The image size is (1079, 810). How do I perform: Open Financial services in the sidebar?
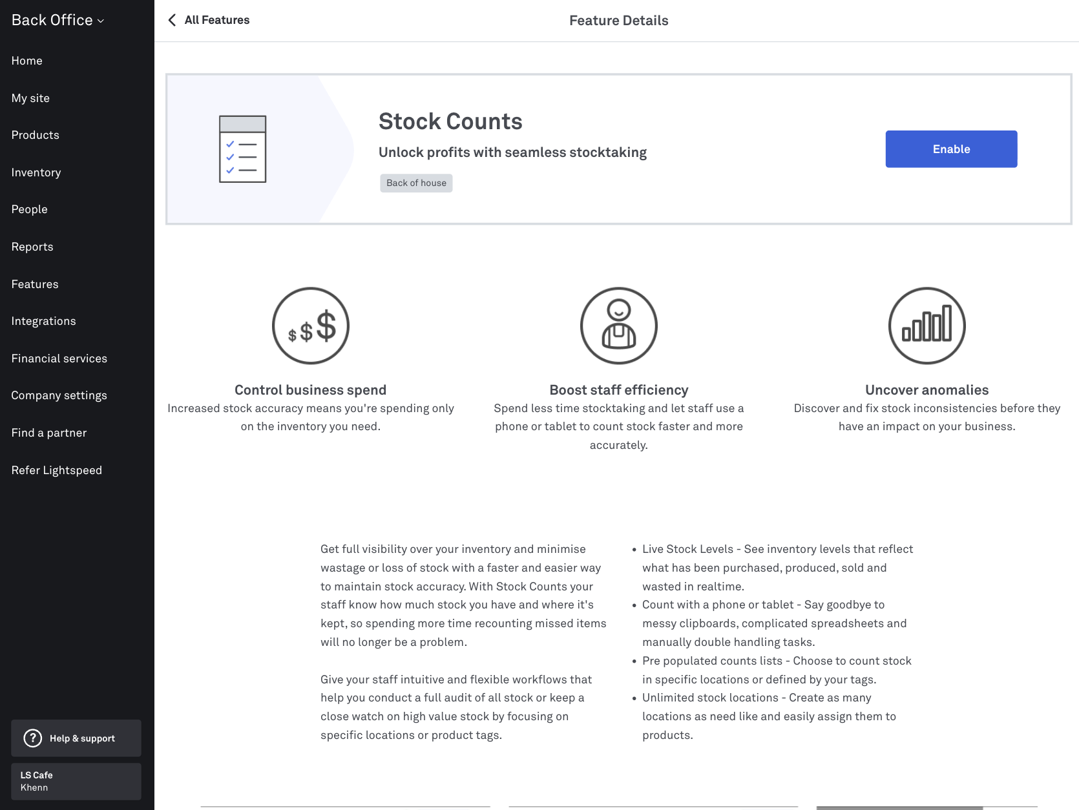59,358
